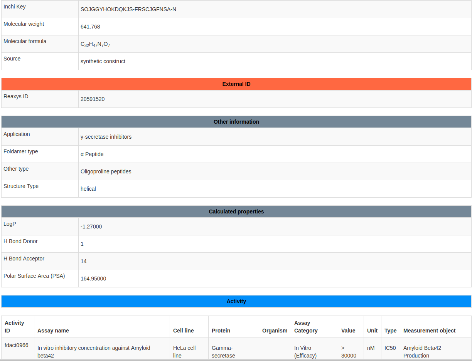Select the LogP value -1.27000
Viewport: 472px width, 361px height.
pyautogui.click(x=91, y=227)
